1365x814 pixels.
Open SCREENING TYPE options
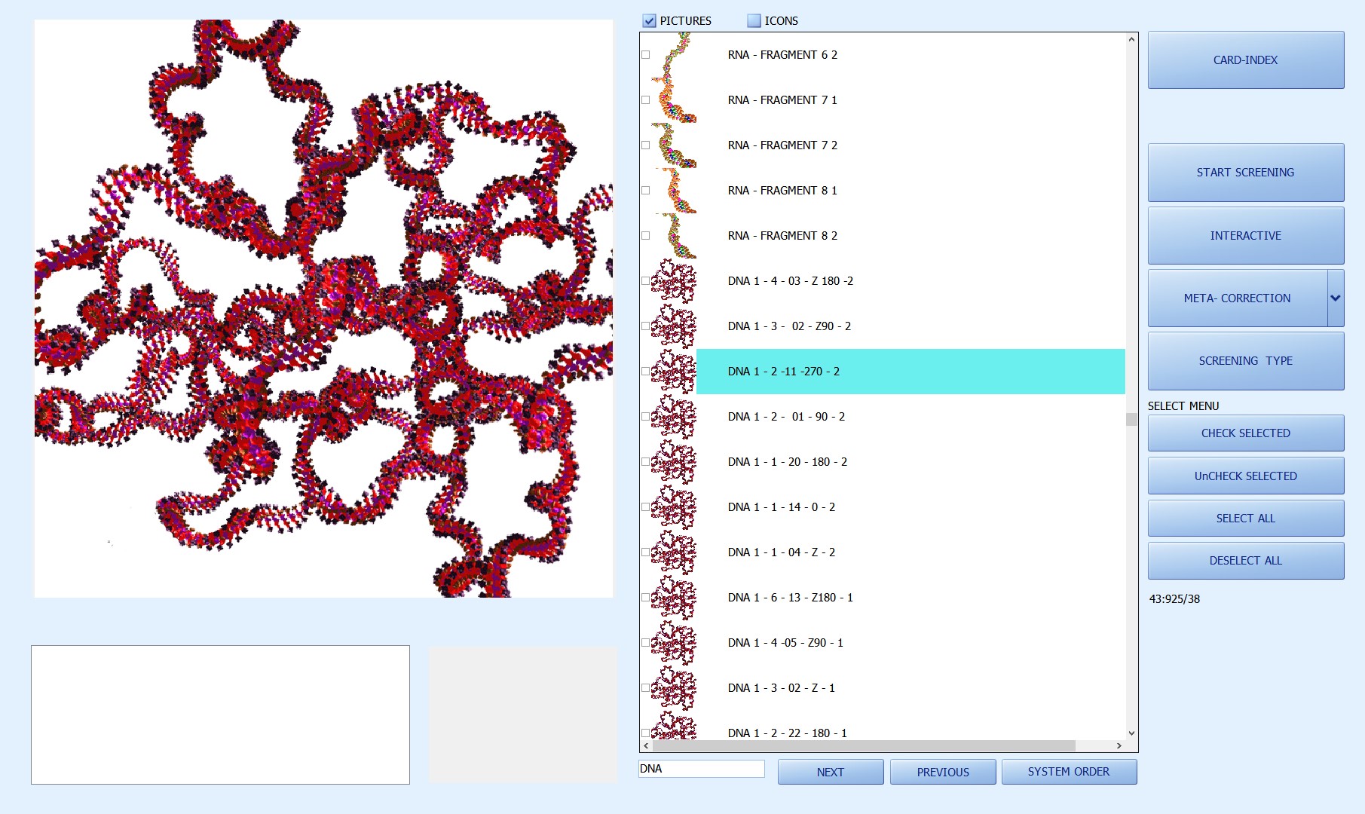tap(1246, 361)
